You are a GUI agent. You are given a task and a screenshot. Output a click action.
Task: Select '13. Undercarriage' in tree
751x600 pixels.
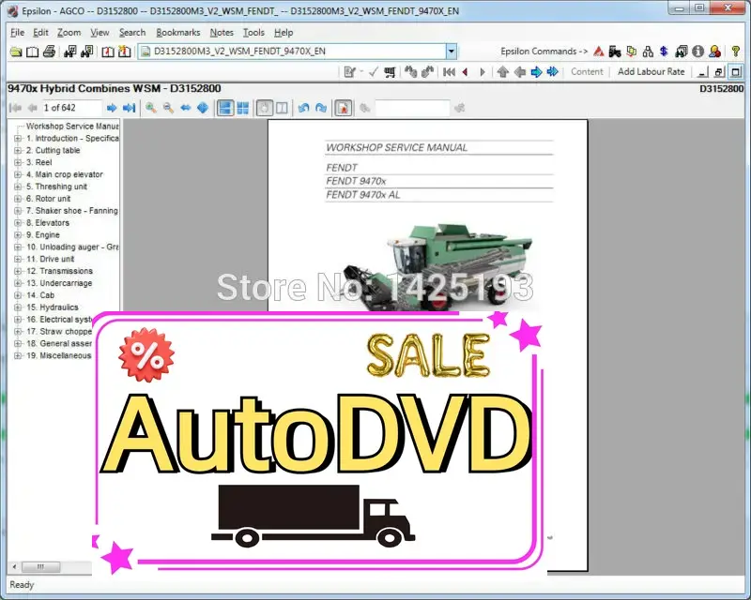click(x=59, y=283)
